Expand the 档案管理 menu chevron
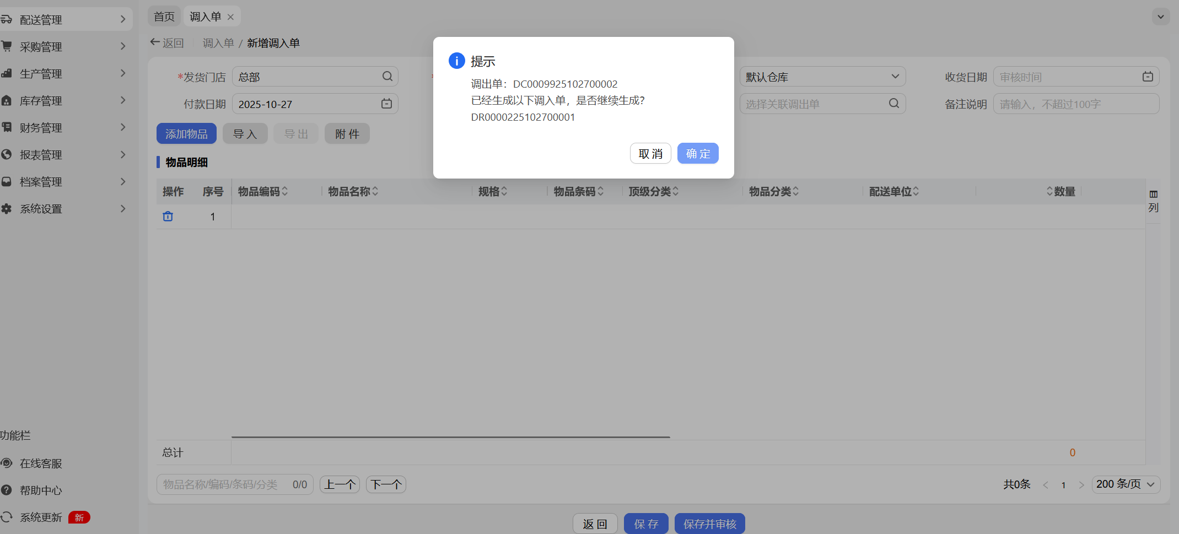The height and width of the screenshot is (534, 1179). pyautogui.click(x=123, y=181)
